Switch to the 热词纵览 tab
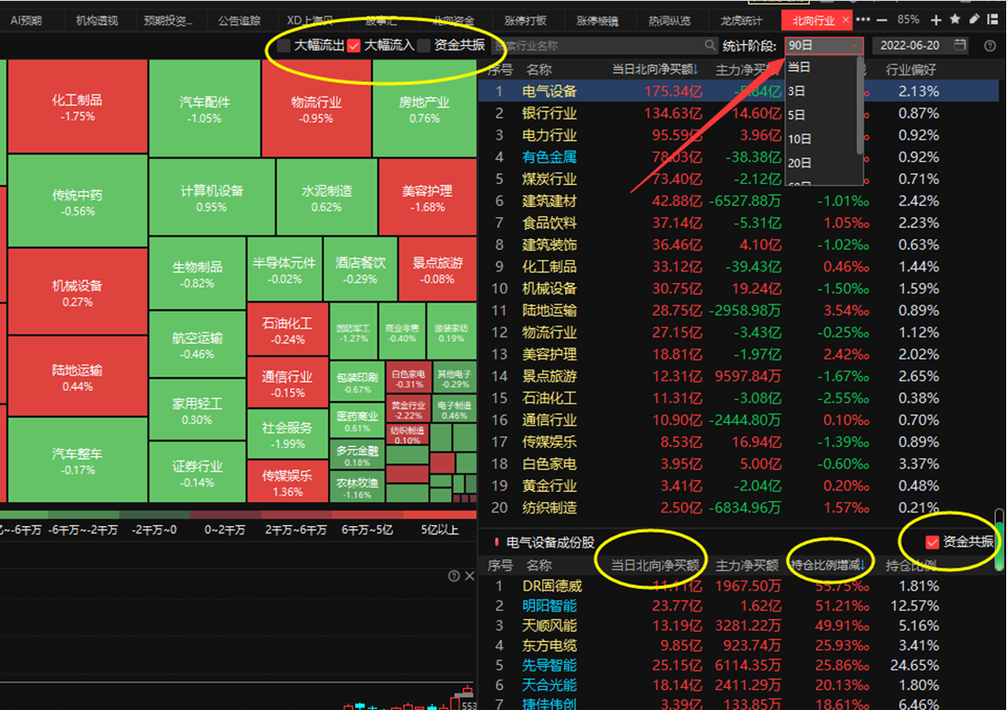 pos(669,20)
